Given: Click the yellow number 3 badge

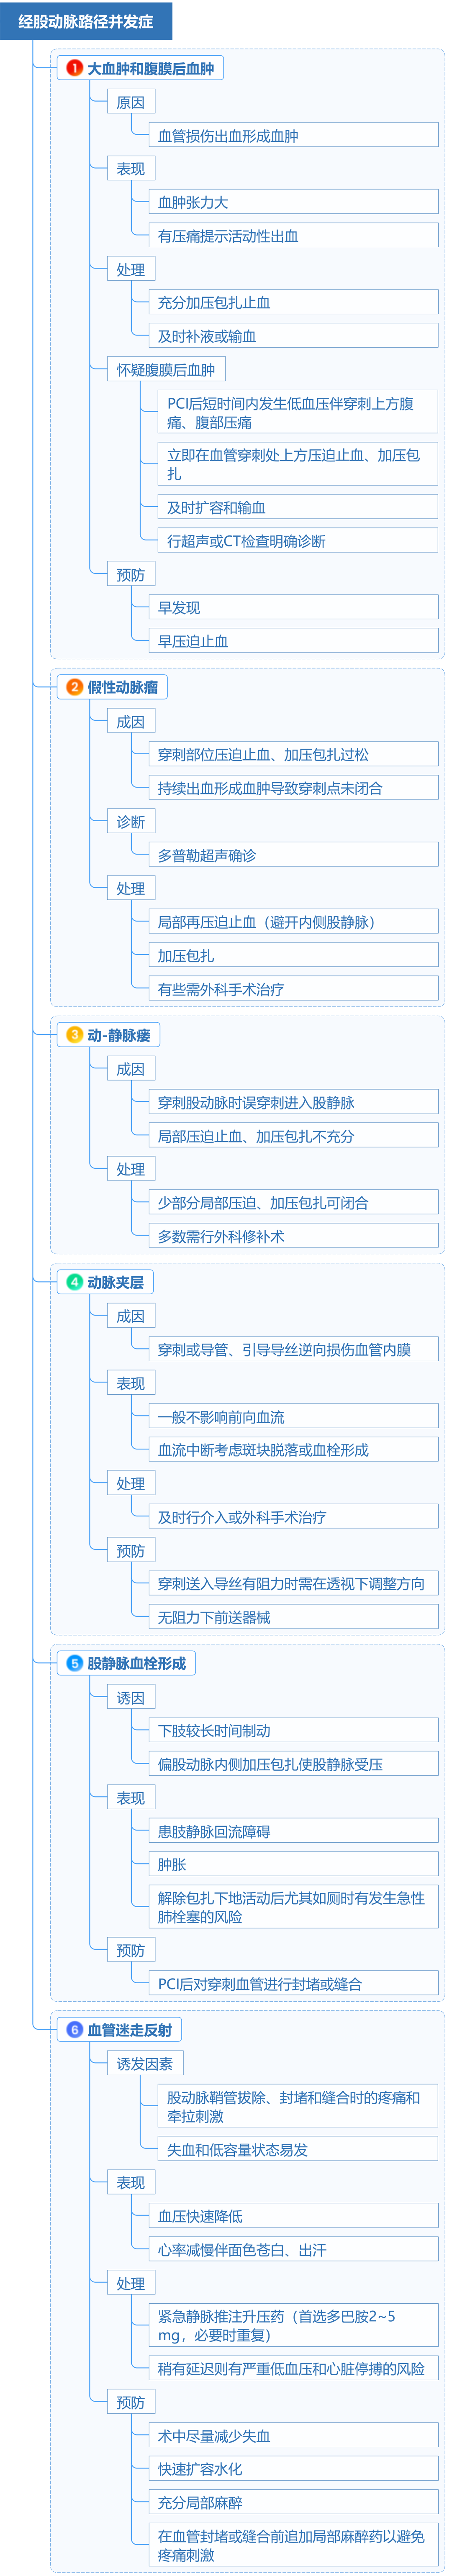Looking at the screenshot, I should click(x=74, y=1035).
